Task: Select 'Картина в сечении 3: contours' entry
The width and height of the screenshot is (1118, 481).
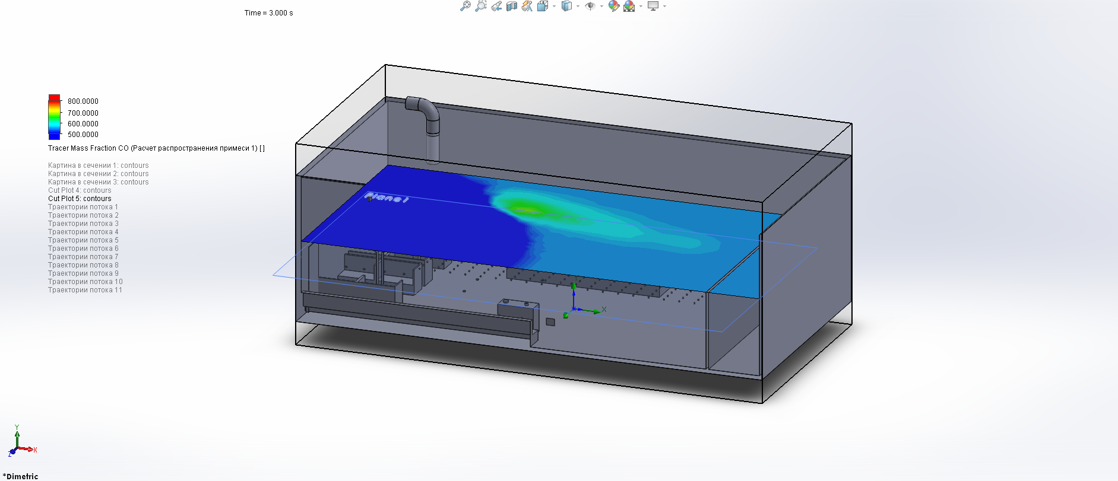Action: coord(99,182)
